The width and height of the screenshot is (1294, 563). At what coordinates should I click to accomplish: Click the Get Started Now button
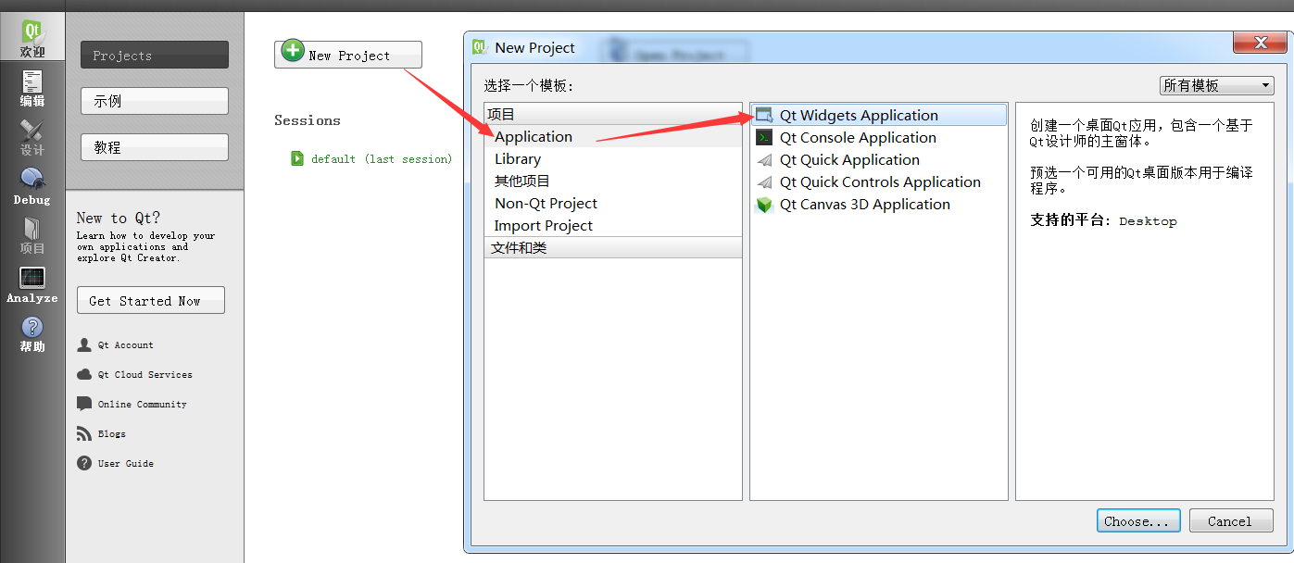click(151, 300)
